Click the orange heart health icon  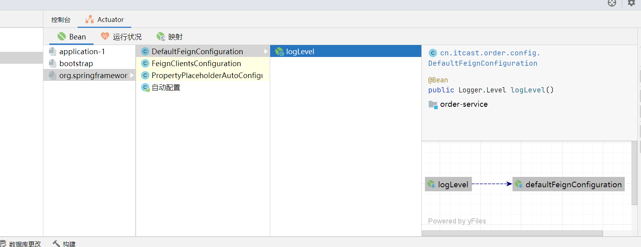point(105,36)
